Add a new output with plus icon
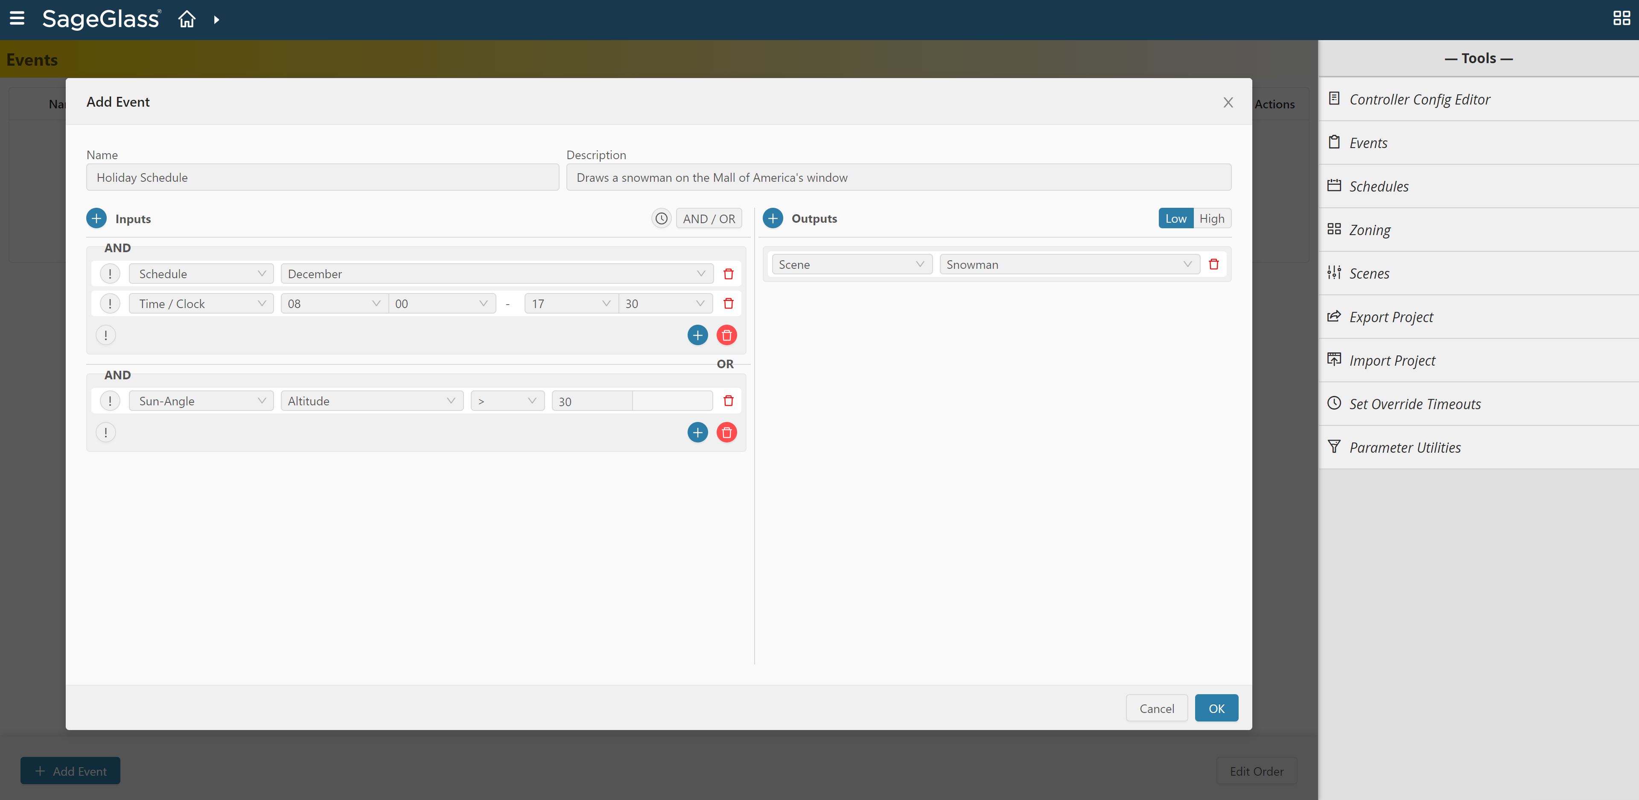The height and width of the screenshot is (800, 1639). (773, 218)
